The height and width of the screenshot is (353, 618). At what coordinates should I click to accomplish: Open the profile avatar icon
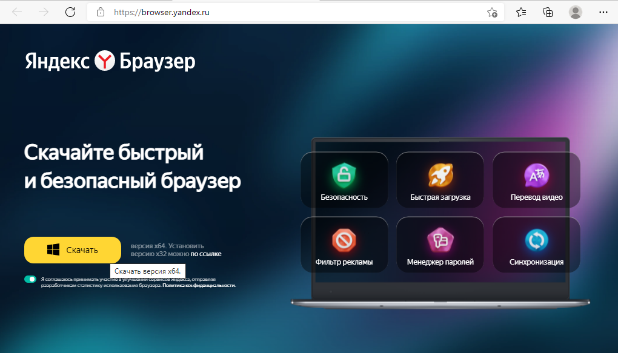[x=576, y=12]
